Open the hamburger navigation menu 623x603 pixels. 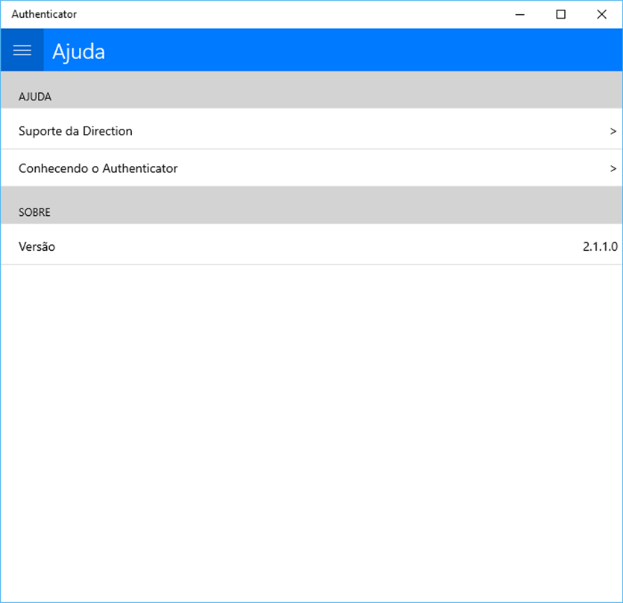pyautogui.click(x=22, y=50)
